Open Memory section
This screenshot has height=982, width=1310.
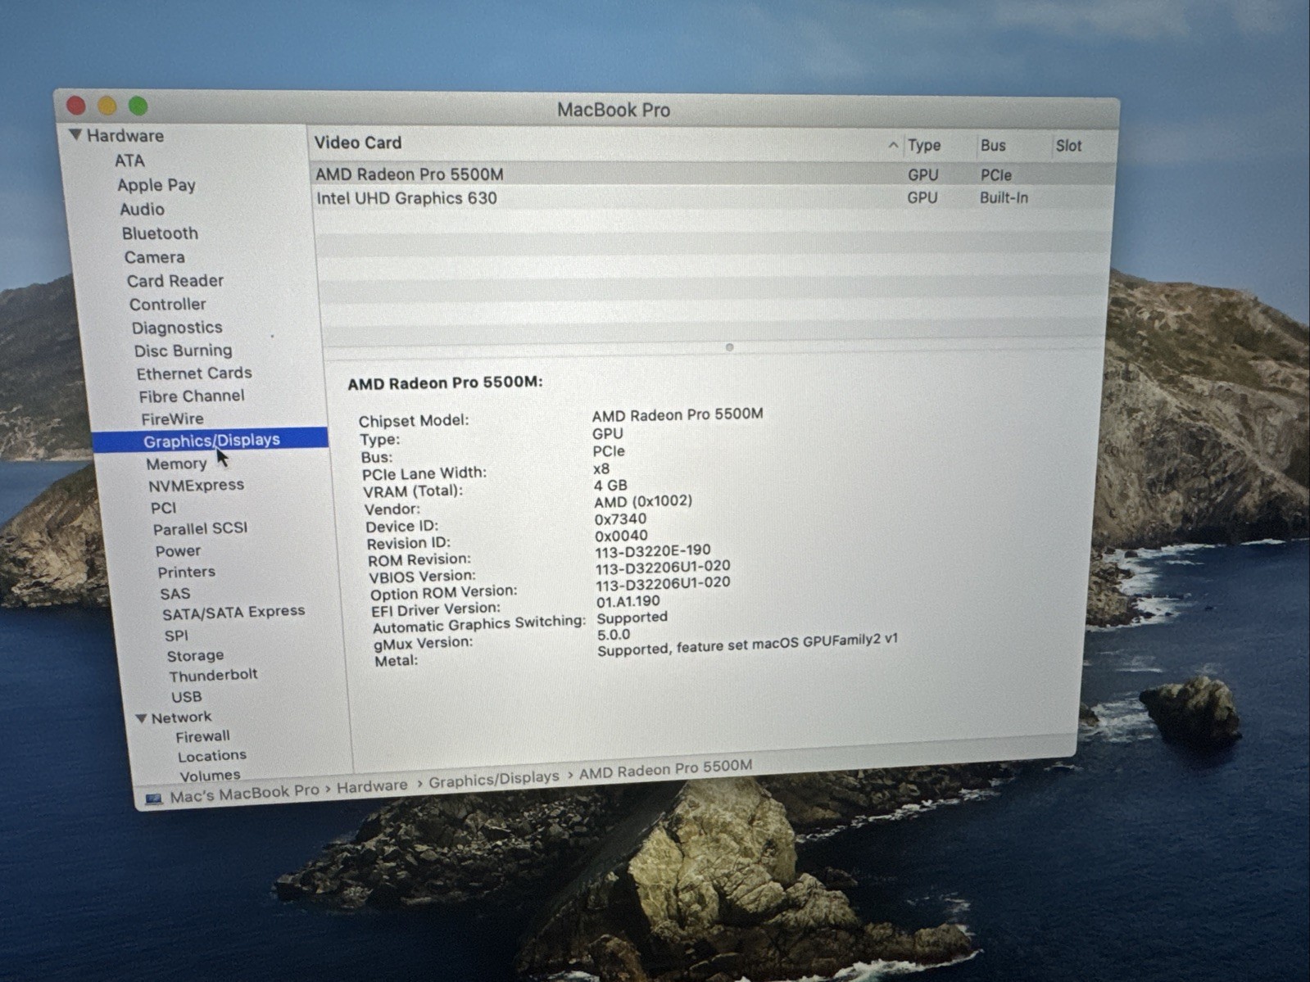[x=176, y=464]
